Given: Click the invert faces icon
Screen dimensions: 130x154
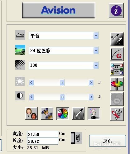Looking at the screenshot, I should point(31,113).
